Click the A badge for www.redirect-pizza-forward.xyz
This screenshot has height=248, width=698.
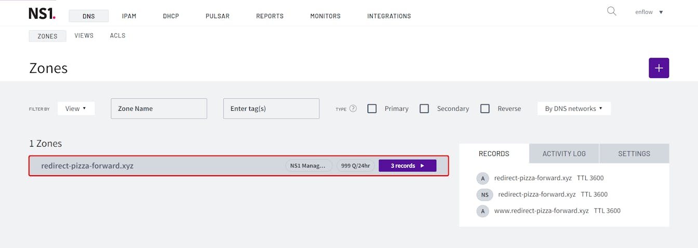(x=482, y=211)
